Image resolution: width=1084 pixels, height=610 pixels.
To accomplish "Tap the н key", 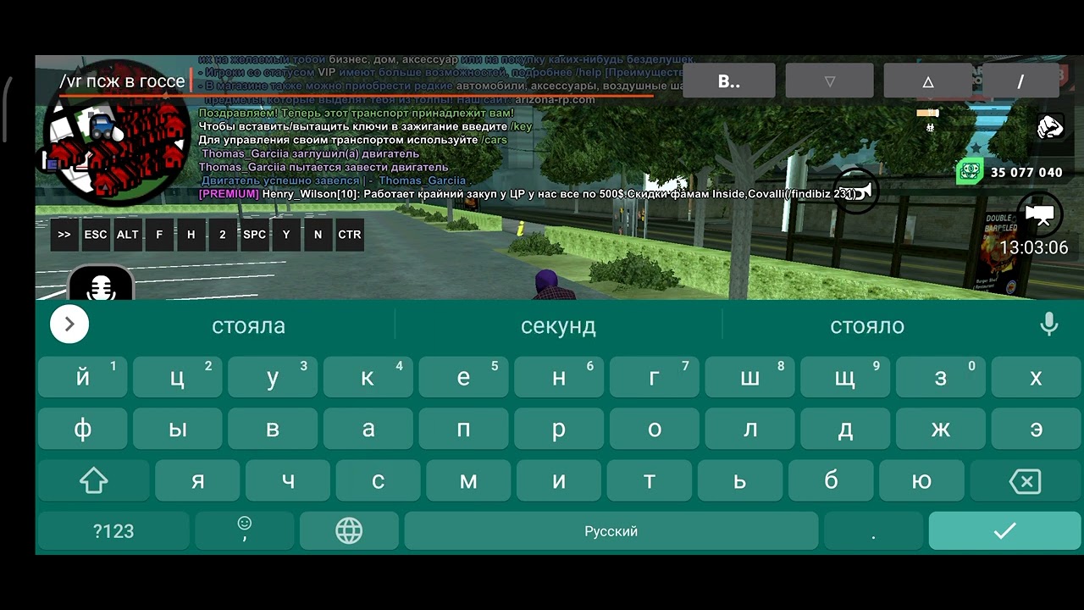I will (x=559, y=377).
